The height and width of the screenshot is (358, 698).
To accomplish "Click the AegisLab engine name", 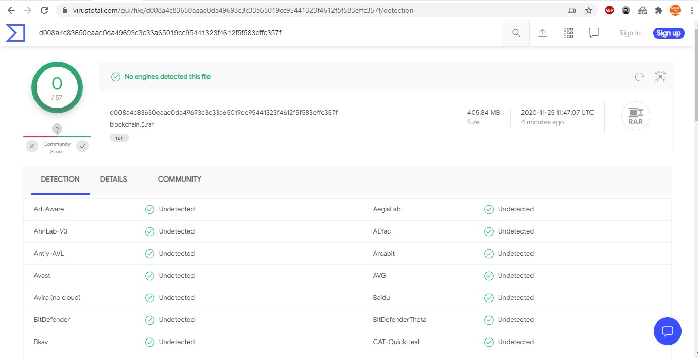I will 387,209.
